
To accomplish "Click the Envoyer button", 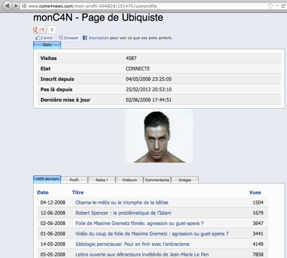I will coord(69,38).
